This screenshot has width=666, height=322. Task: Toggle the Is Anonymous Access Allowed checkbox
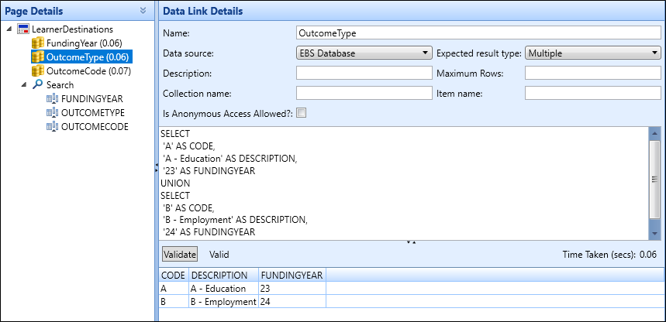[x=302, y=113]
